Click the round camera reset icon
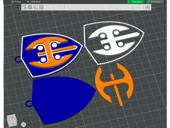Viewport: 170px width, 128px height. click(x=23, y=124)
